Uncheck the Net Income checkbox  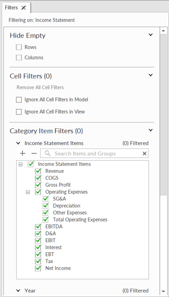click(x=38, y=268)
